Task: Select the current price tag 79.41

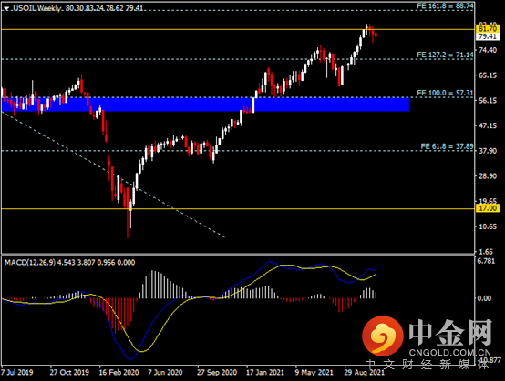Action: coord(488,36)
